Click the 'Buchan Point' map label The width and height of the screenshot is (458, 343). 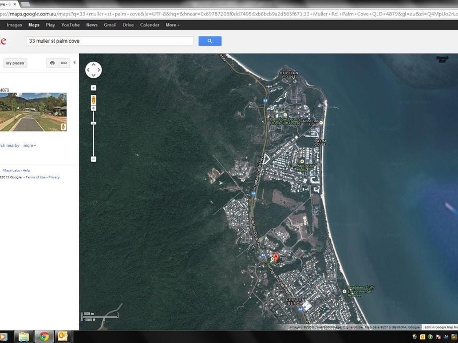289,75
